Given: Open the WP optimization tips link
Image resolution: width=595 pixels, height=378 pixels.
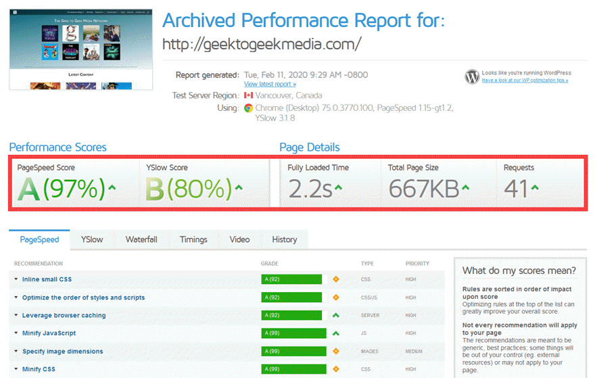Looking at the screenshot, I should [x=525, y=80].
